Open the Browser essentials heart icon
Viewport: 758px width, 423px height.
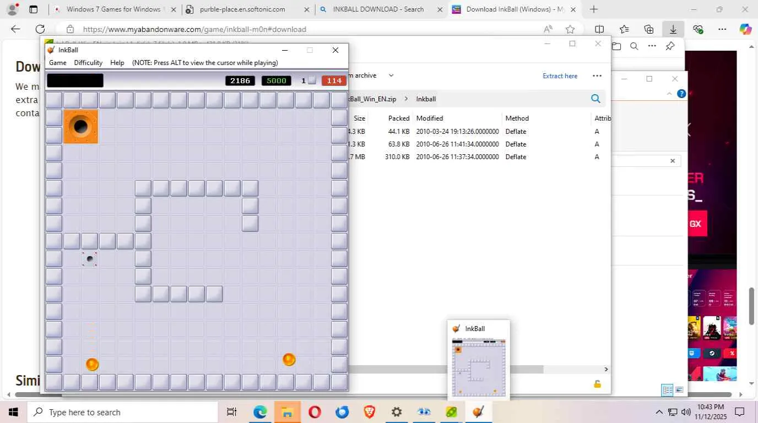click(698, 29)
